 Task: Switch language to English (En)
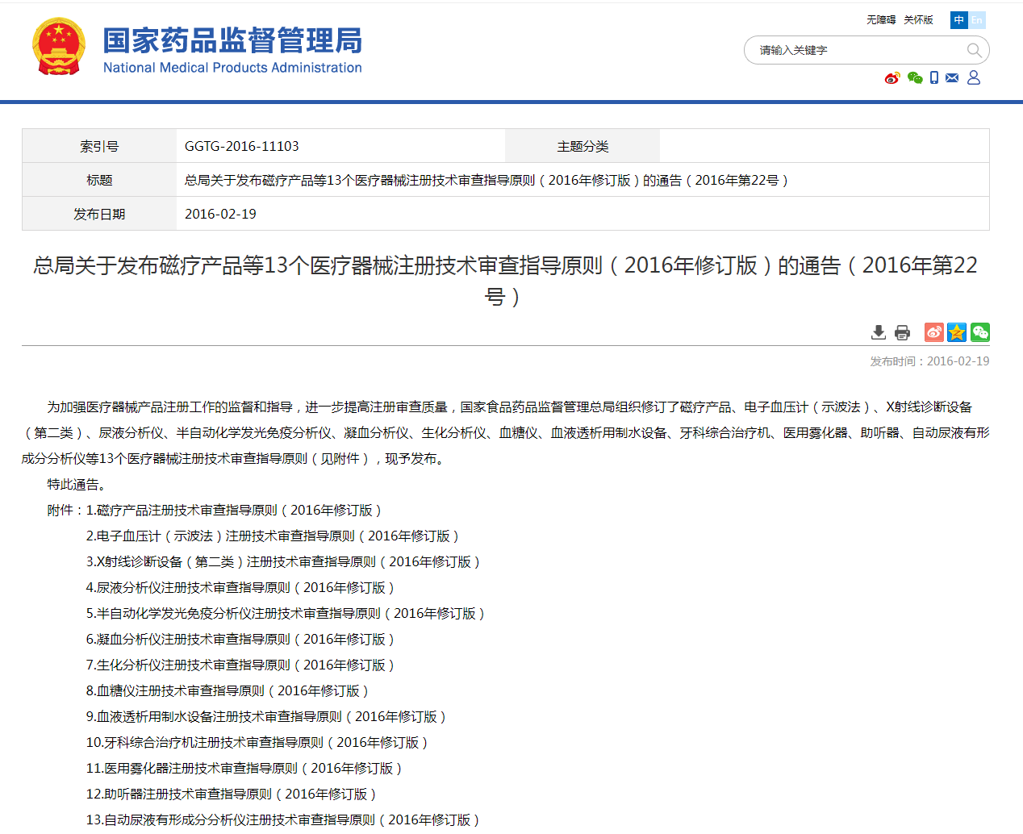pyautogui.click(x=977, y=20)
